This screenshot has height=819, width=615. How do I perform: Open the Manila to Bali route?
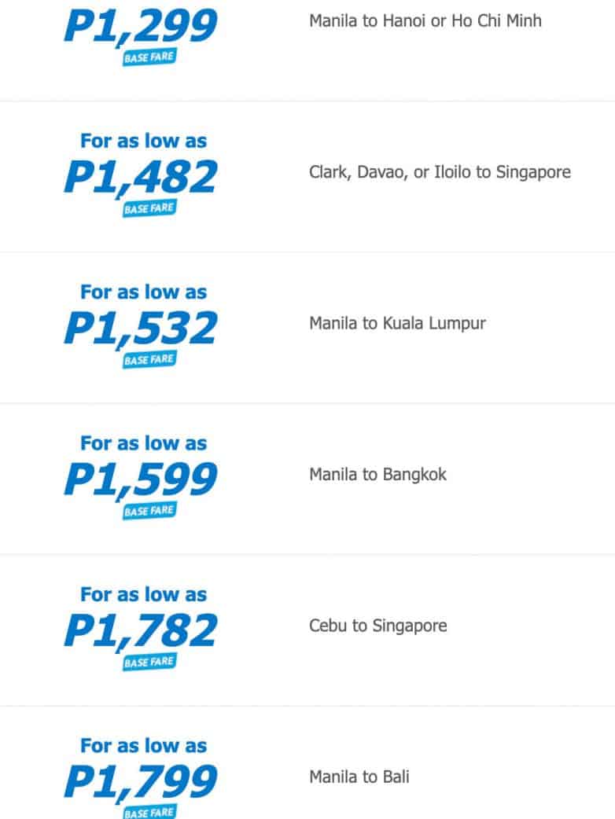(x=359, y=777)
